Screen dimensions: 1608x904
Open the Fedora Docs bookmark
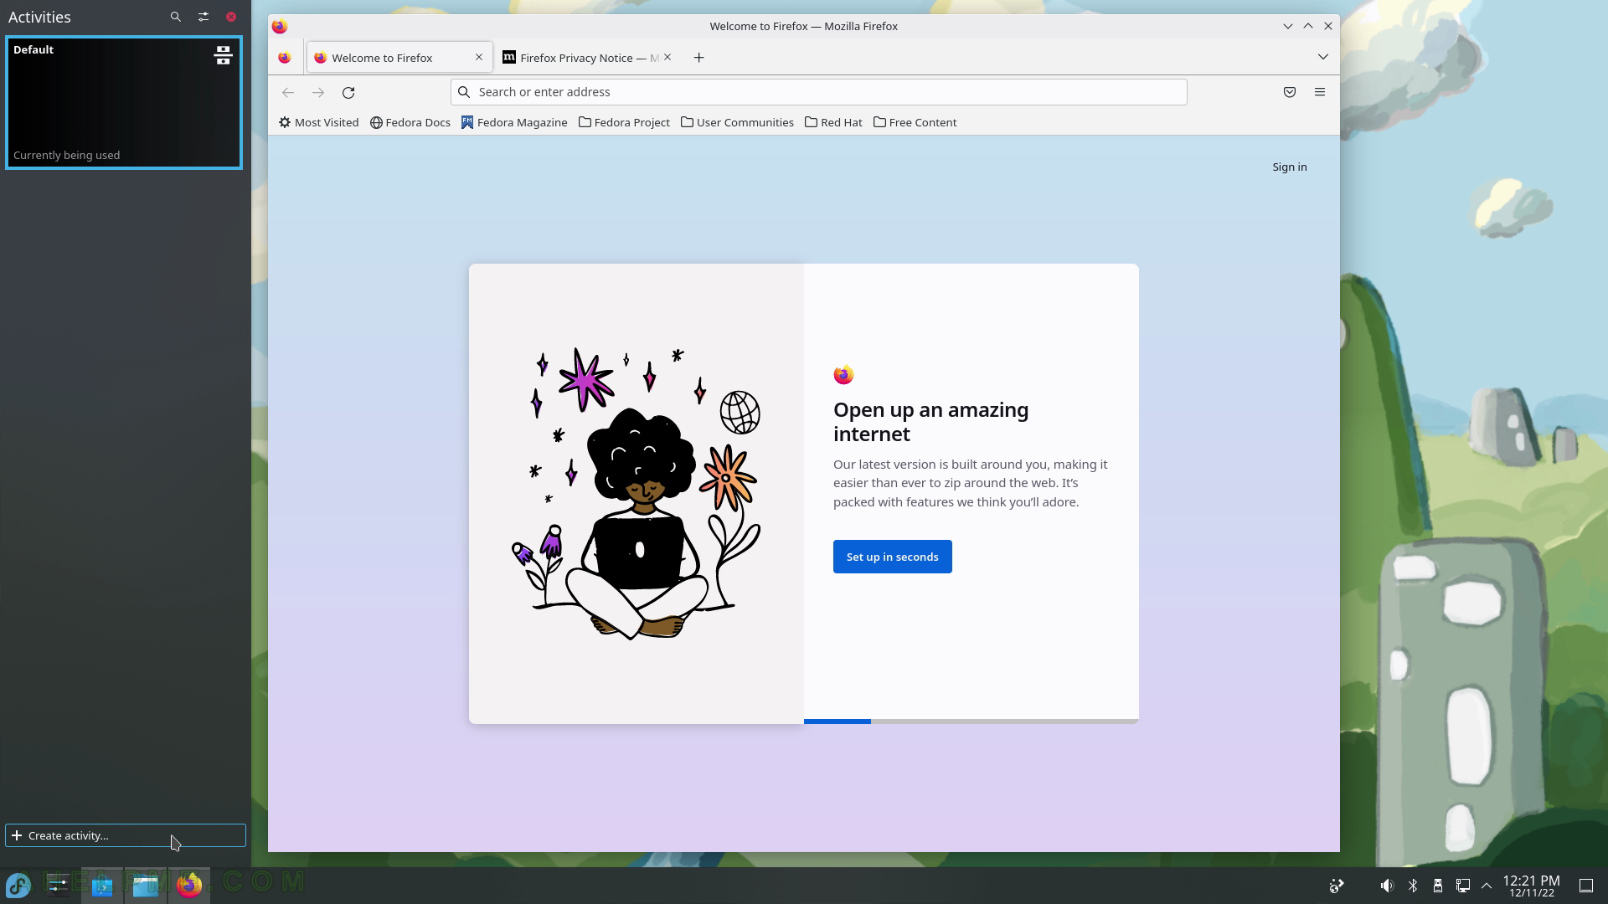point(410,122)
